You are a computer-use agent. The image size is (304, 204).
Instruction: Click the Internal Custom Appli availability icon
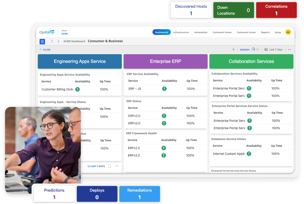point(249,154)
